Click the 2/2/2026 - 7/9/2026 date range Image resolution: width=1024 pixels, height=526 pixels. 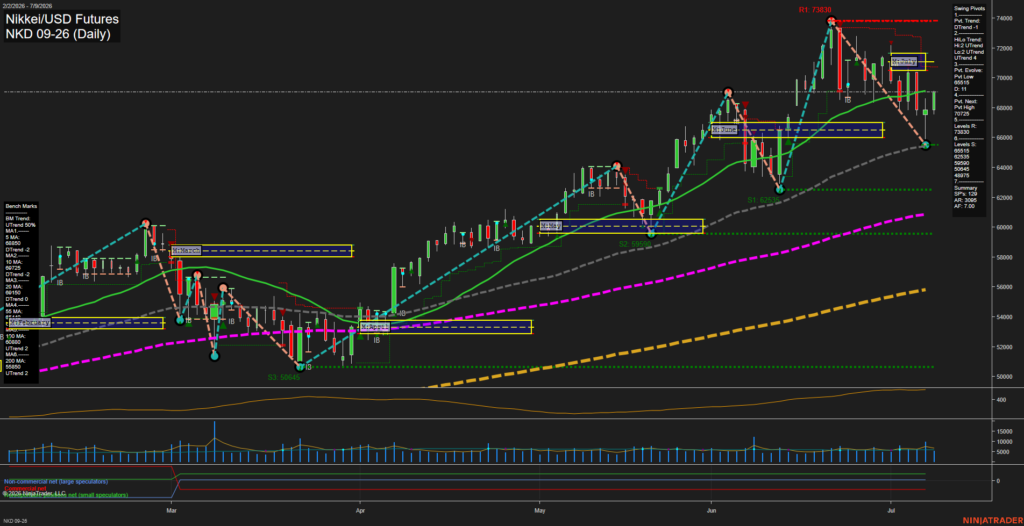[27, 6]
